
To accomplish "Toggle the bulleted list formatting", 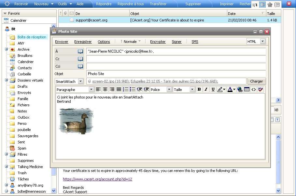I will (x=133, y=89).
